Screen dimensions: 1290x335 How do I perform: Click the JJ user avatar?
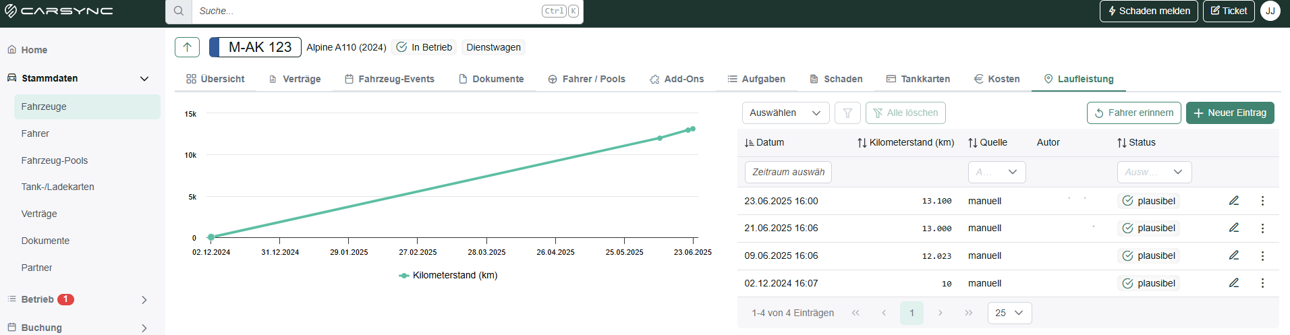pyautogui.click(x=1270, y=11)
